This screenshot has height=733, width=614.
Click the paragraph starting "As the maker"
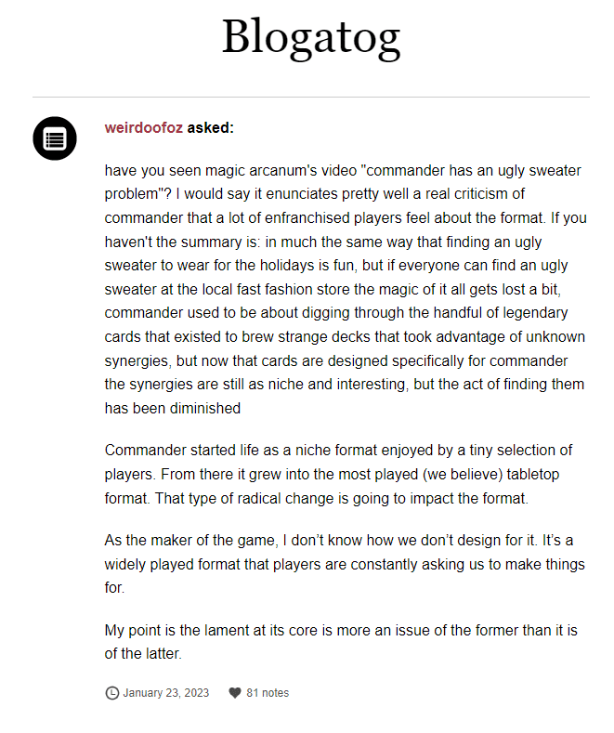[346, 564]
